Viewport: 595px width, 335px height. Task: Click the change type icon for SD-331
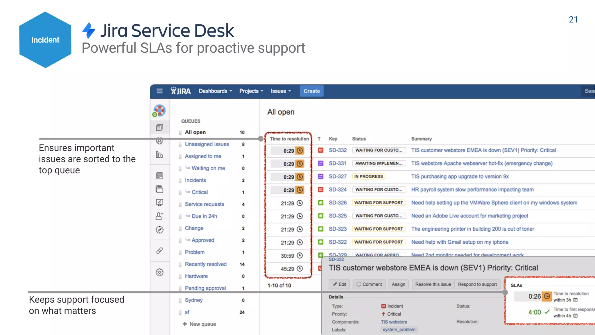click(321, 163)
